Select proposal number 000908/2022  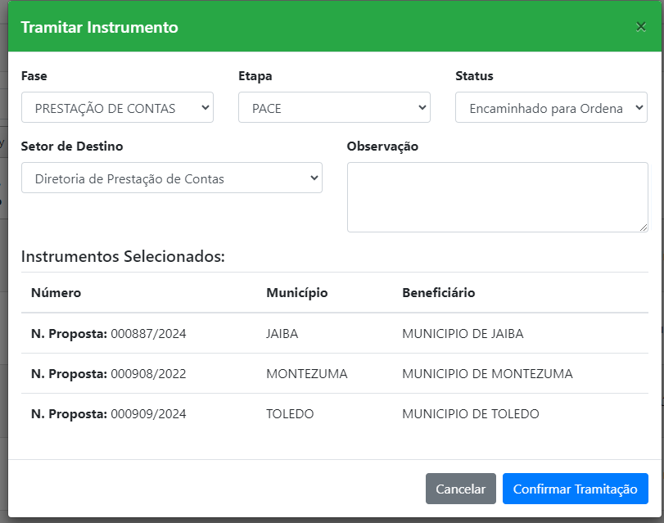(x=148, y=374)
